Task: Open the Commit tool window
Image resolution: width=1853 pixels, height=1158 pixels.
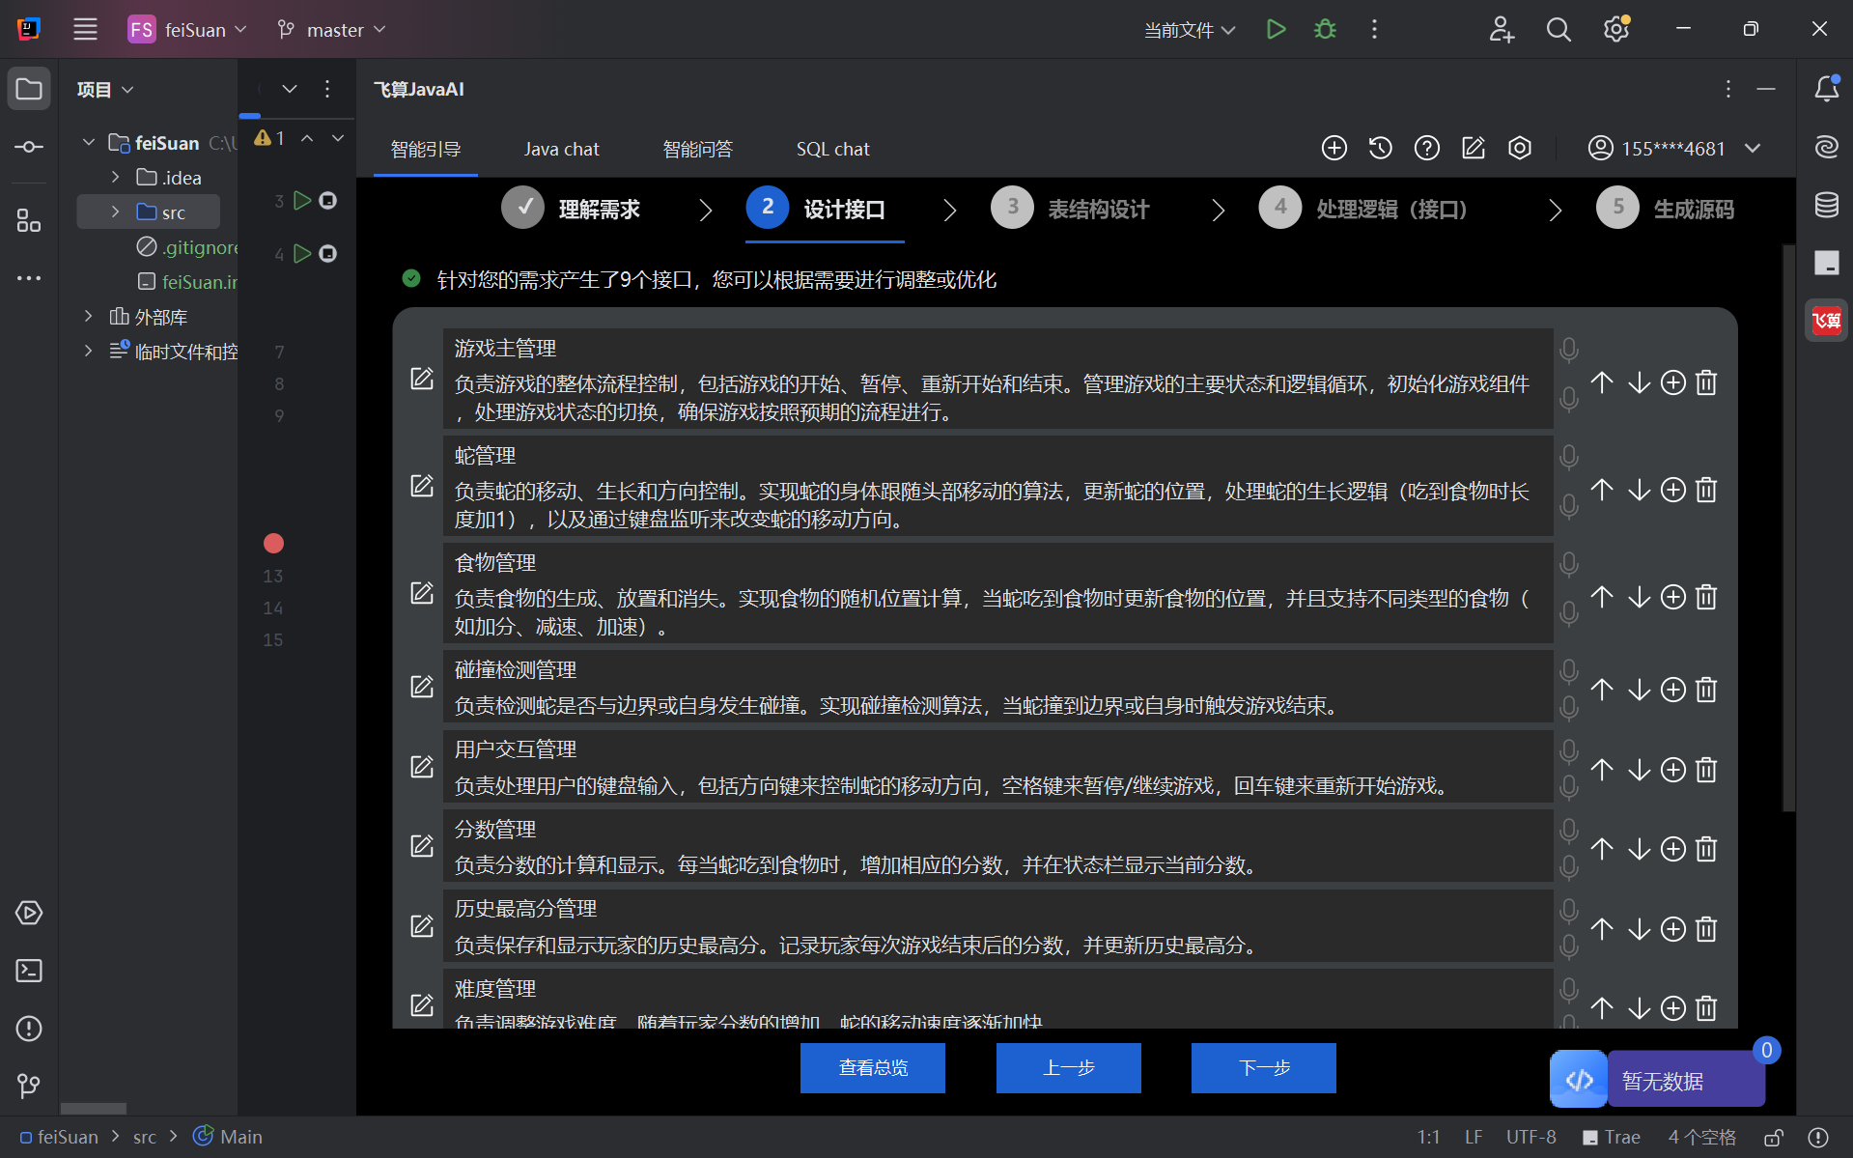Action: click(29, 147)
